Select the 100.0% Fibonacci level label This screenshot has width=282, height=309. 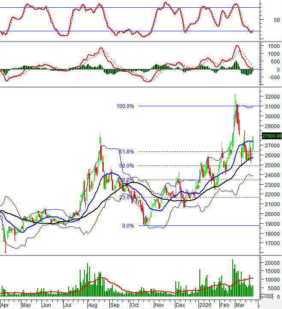[125, 106]
